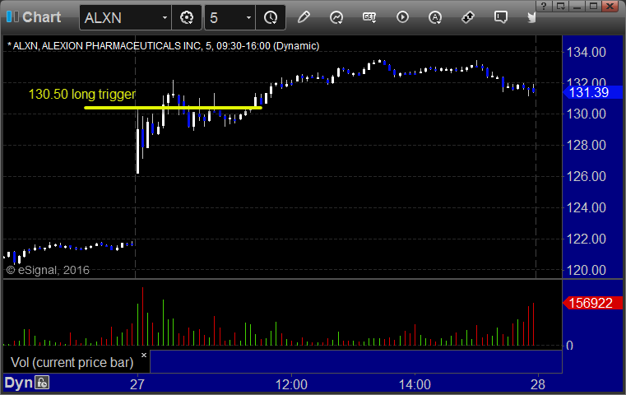
Task: Click the Vol (current price bar) label
Action: click(72, 362)
